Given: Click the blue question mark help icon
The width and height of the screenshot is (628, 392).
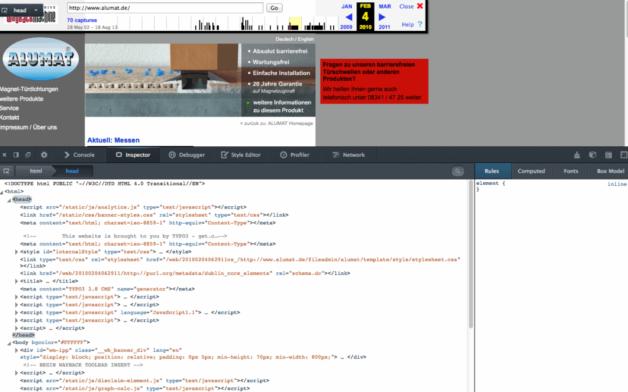Looking at the screenshot, I should coord(420,24).
